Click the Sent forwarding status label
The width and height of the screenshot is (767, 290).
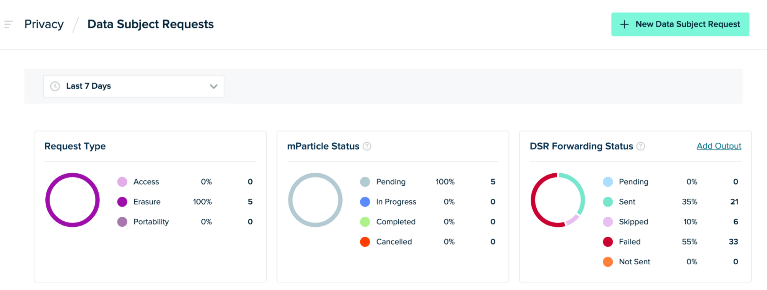(627, 202)
